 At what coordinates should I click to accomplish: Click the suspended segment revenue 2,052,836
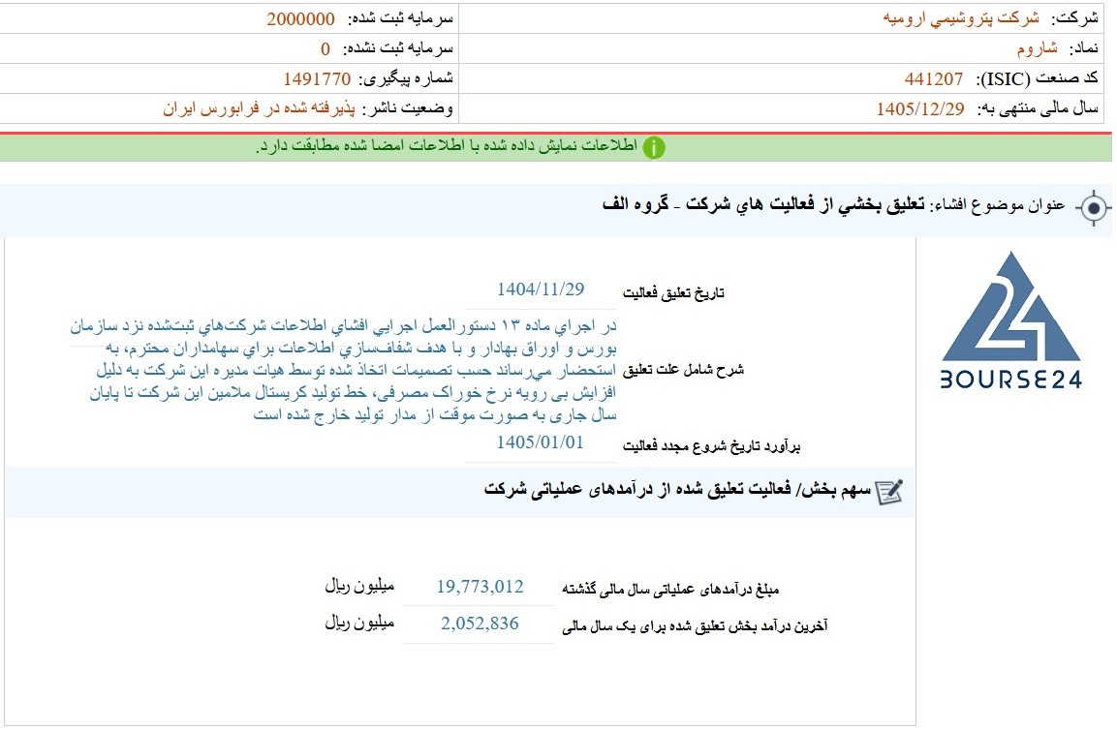(481, 624)
